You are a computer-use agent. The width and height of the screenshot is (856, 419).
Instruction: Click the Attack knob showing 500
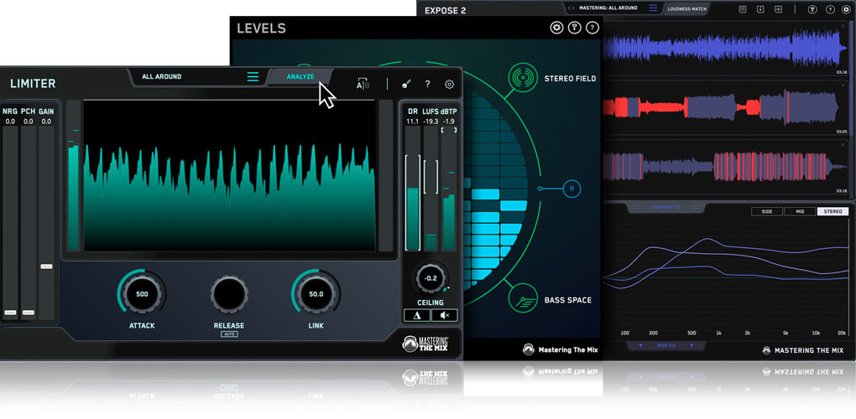coord(142,294)
